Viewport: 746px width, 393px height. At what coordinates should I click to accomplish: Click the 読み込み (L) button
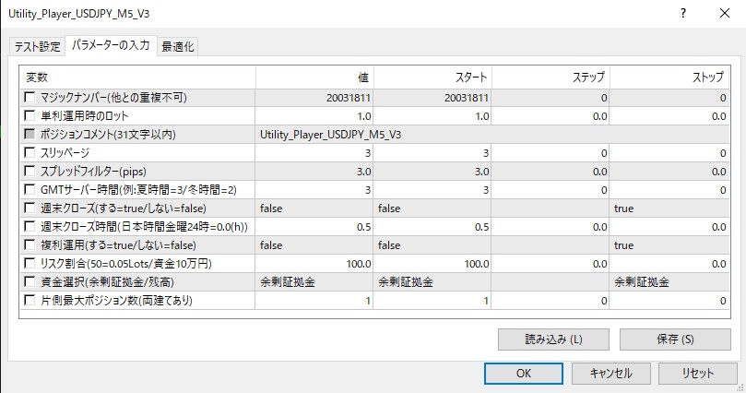(540, 339)
